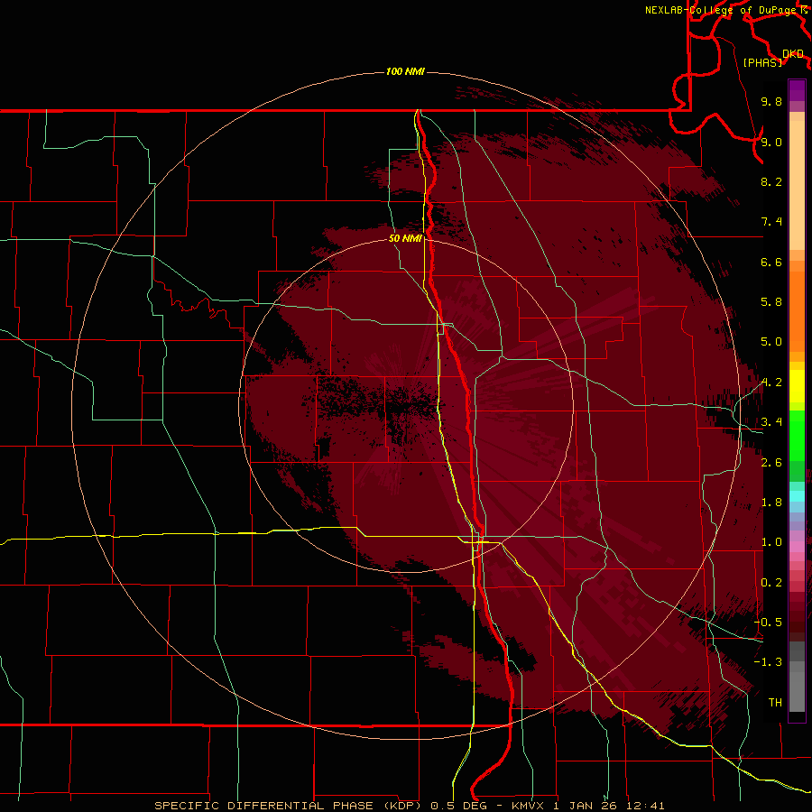812x812 pixels.
Task: Click the cyan segment of color scale
Action: [797, 495]
